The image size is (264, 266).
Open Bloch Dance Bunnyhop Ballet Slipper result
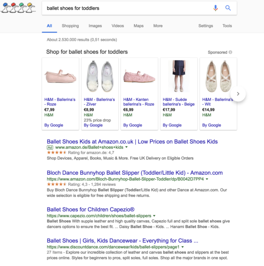click(135, 173)
